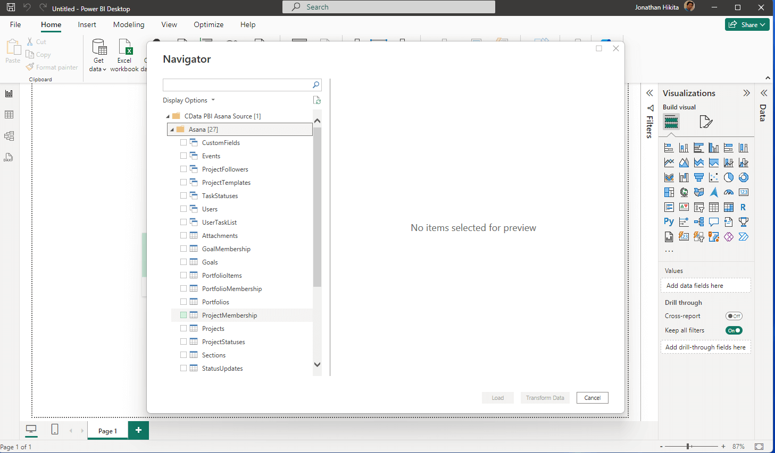Select the Python visual icon
This screenshot has width=775, height=453.
[669, 222]
